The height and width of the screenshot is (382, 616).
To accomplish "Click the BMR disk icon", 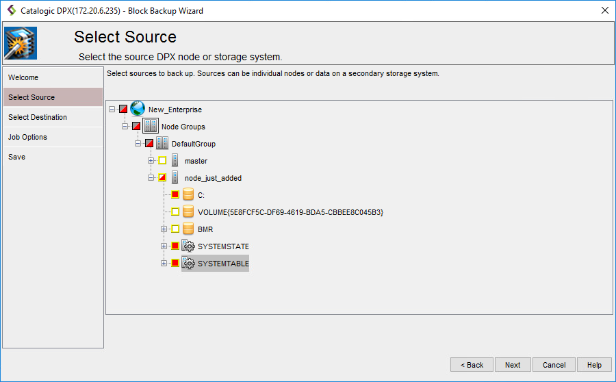I will (x=188, y=229).
